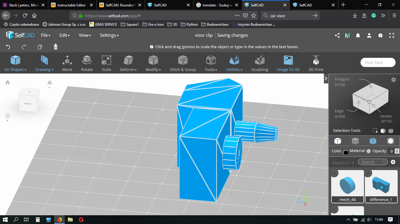The width and height of the screenshot is (400, 224).
Task: Open the Budownictwo bookmark folder
Action: (x=215, y=24)
